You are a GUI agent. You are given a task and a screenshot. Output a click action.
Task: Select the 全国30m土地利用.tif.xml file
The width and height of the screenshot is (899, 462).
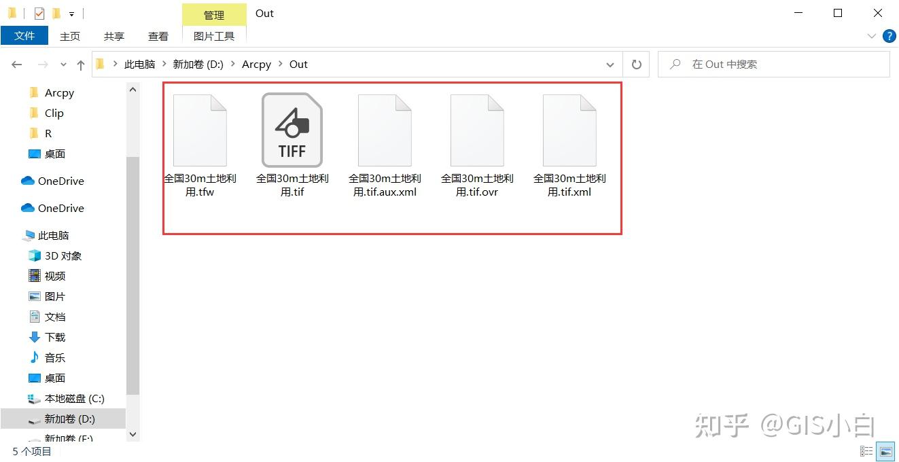pyautogui.click(x=569, y=129)
